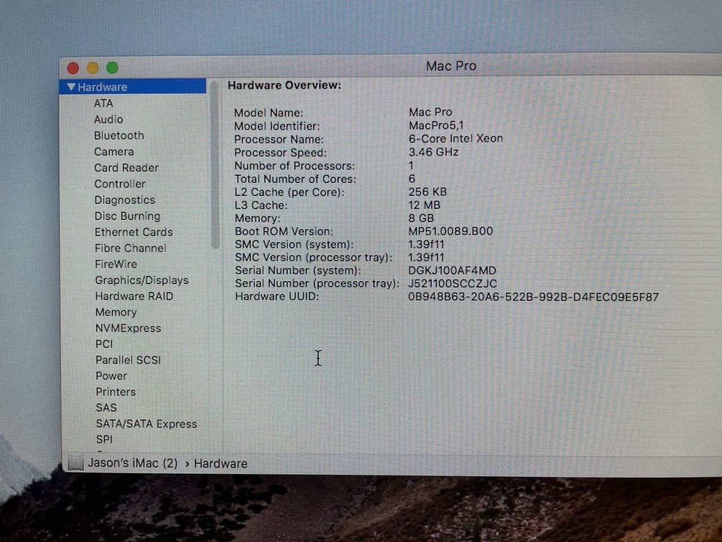The image size is (722, 542).
Task: Click the L2 Cache value 256 KB
Action: tap(428, 192)
